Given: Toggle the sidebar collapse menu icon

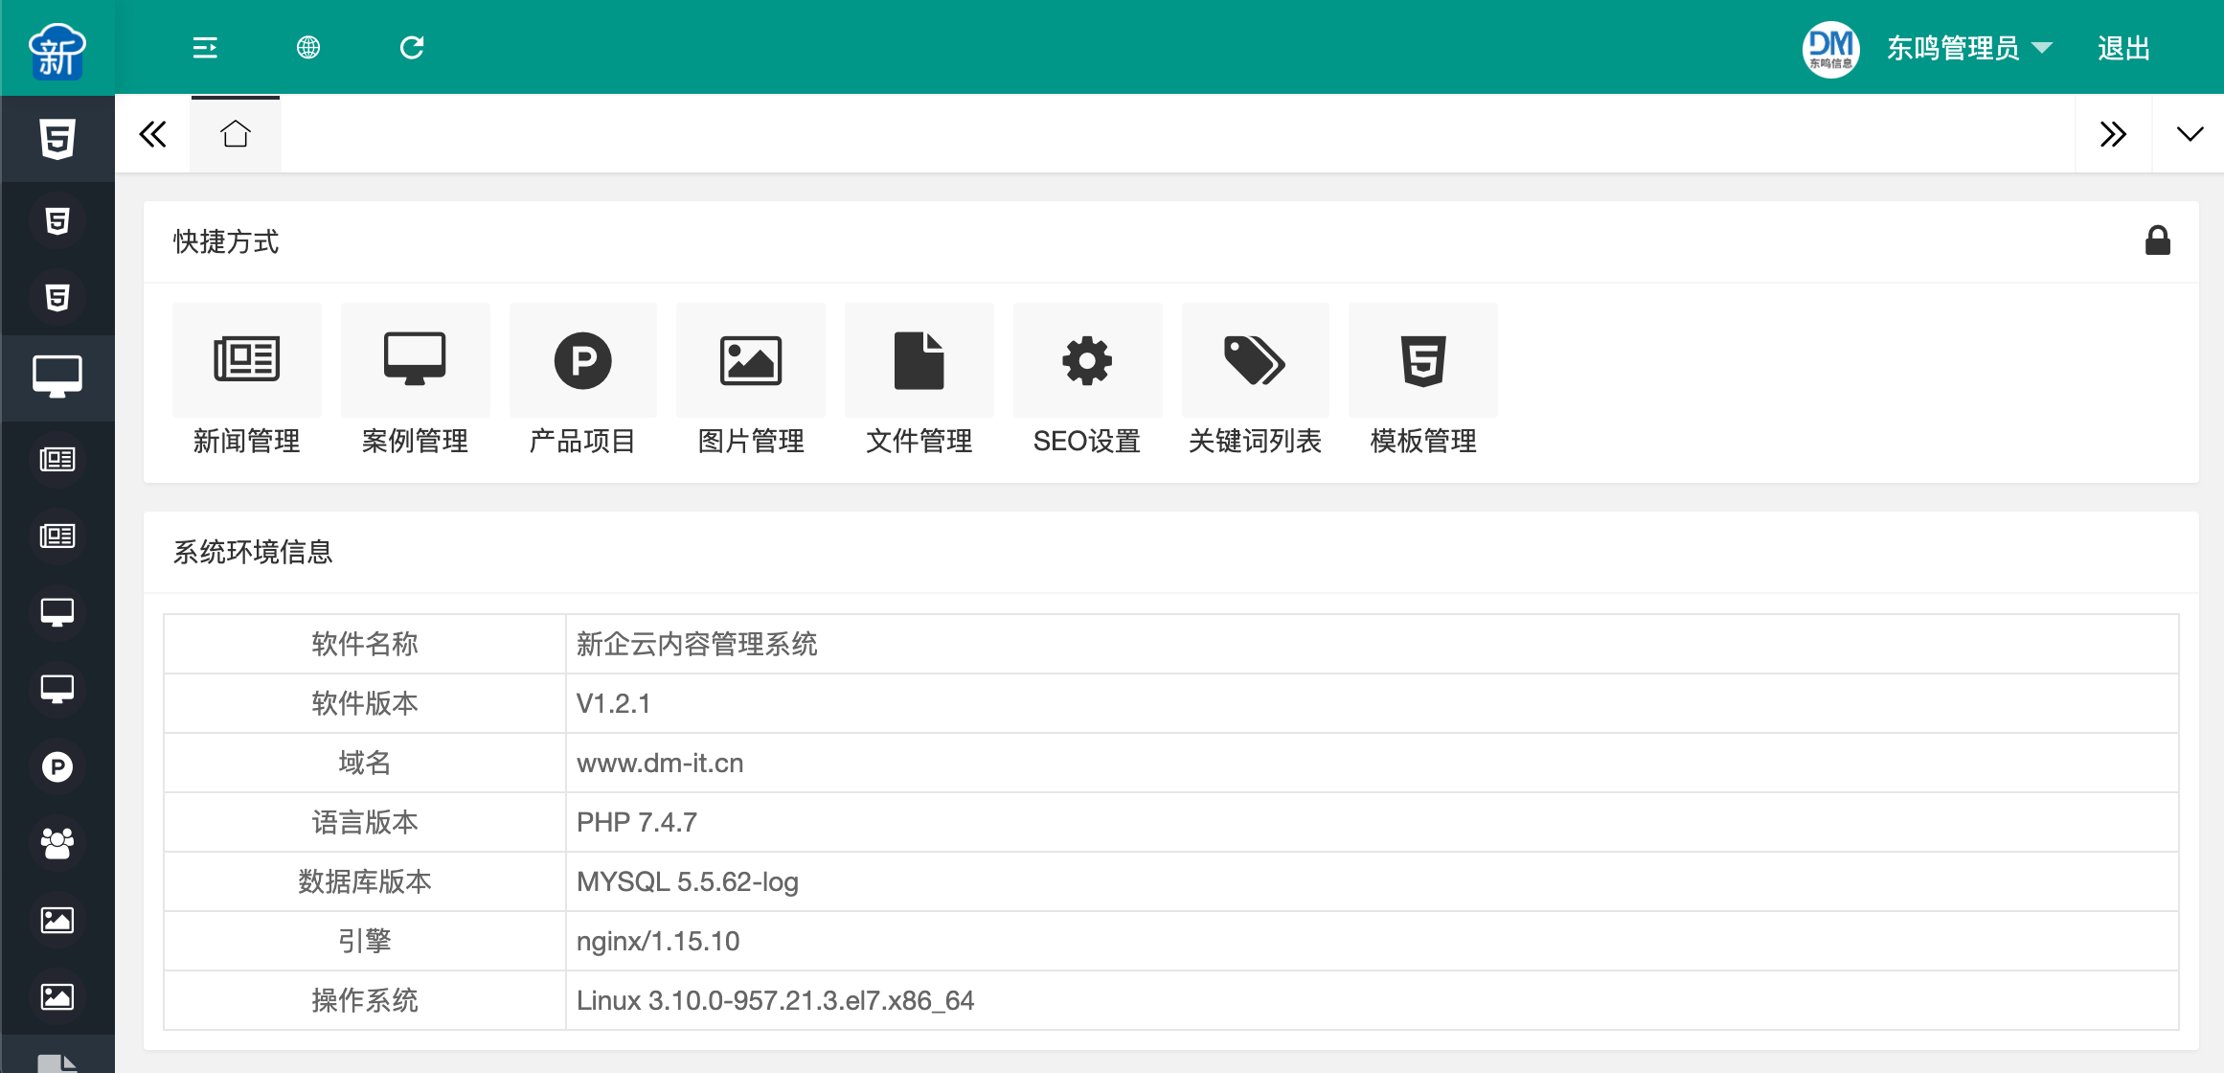Looking at the screenshot, I should (x=205, y=48).
